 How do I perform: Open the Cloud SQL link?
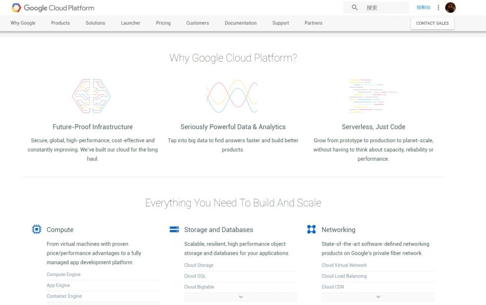click(x=195, y=276)
